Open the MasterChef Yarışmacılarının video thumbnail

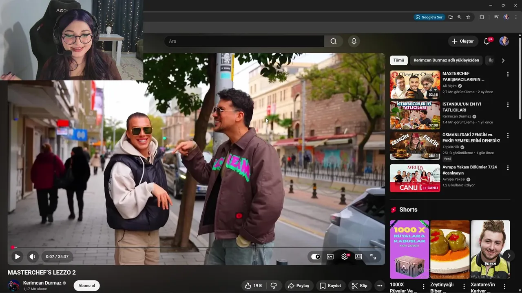pyautogui.click(x=415, y=85)
